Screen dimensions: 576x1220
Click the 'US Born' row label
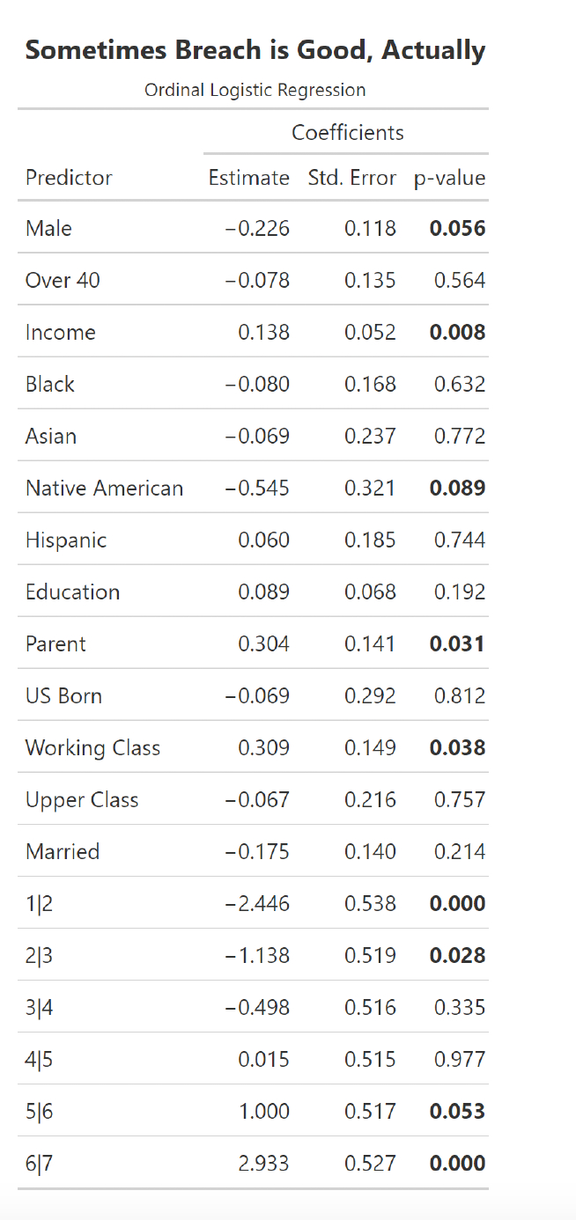pos(63,696)
